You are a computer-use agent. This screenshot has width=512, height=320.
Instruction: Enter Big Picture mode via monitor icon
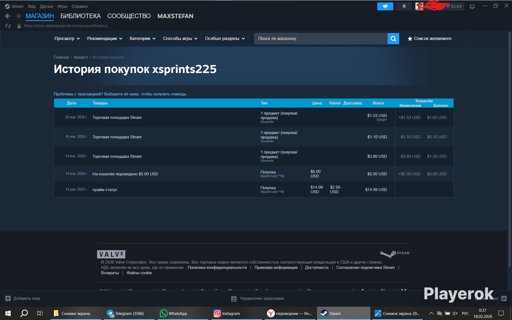click(x=472, y=6)
